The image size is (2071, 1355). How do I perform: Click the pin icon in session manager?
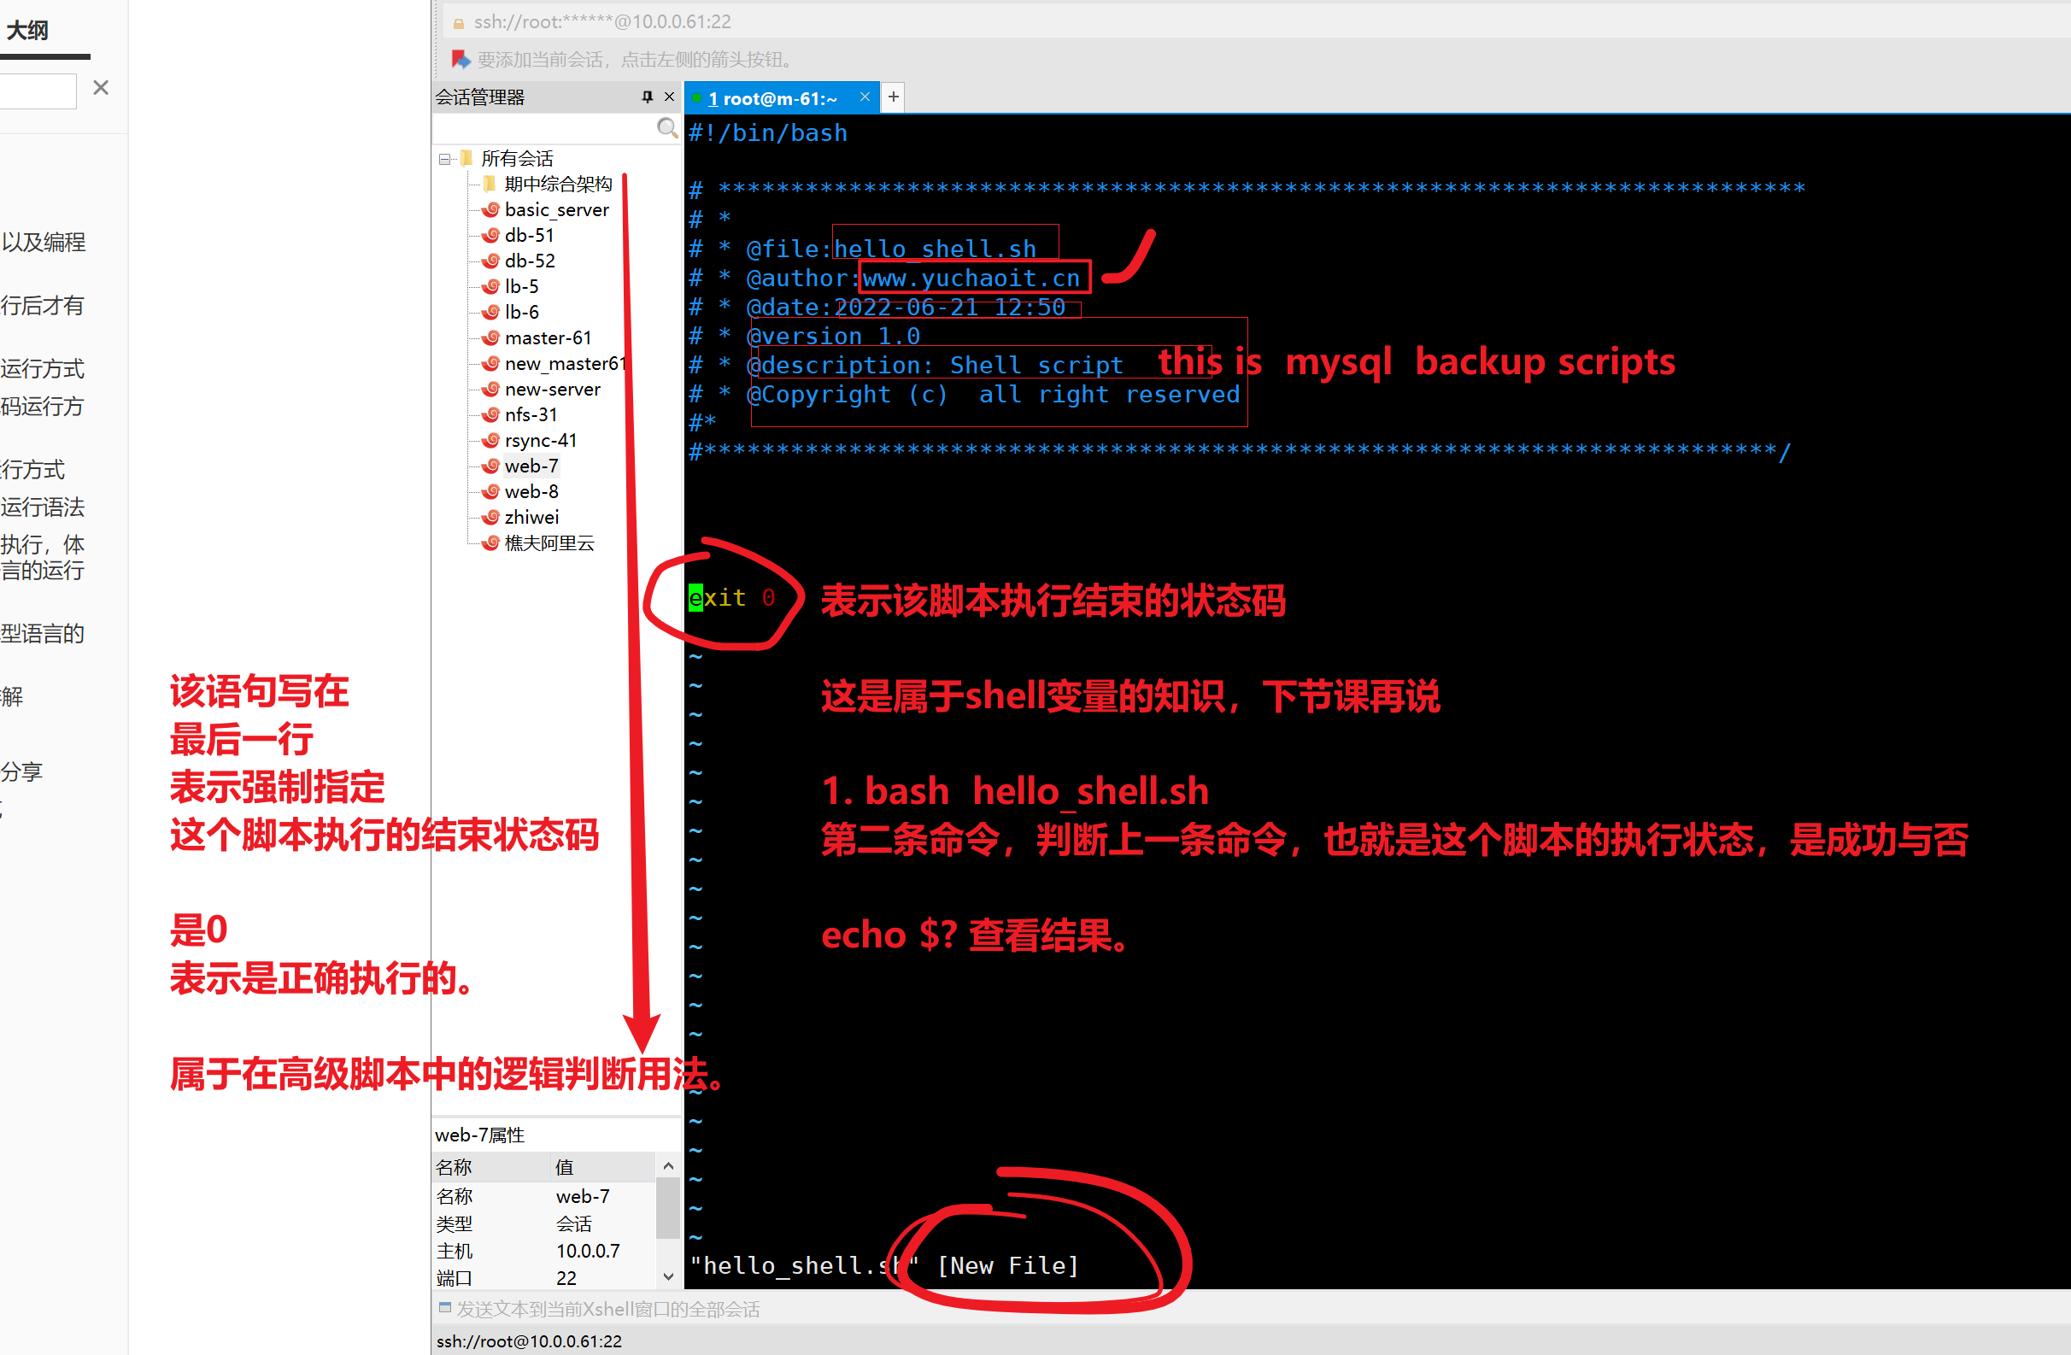click(647, 97)
